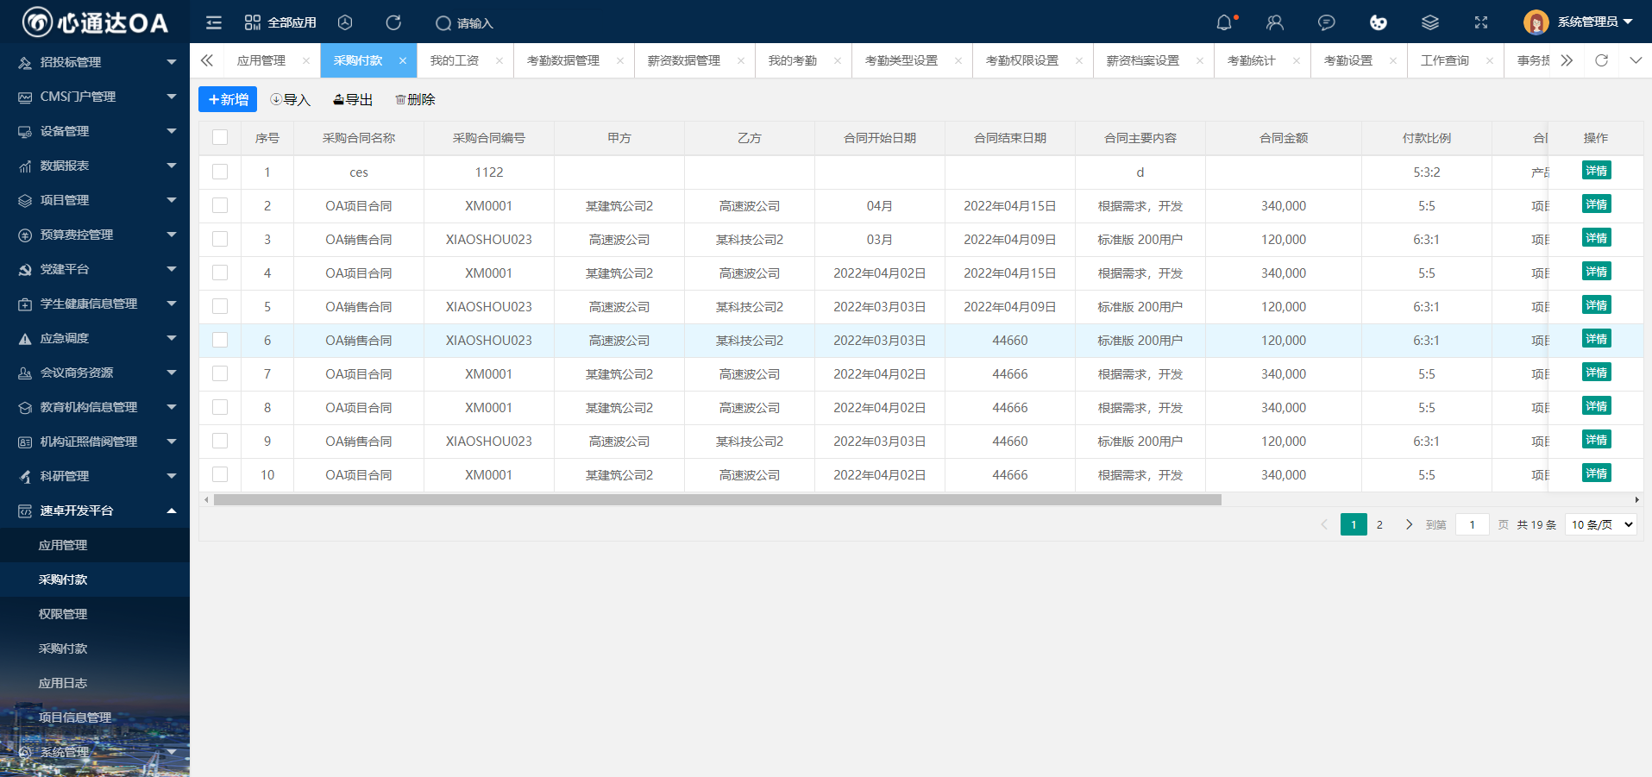This screenshot has width=1652, height=777.
Task: Click the top bar refresh icon
Action: [x=393, y=22]
